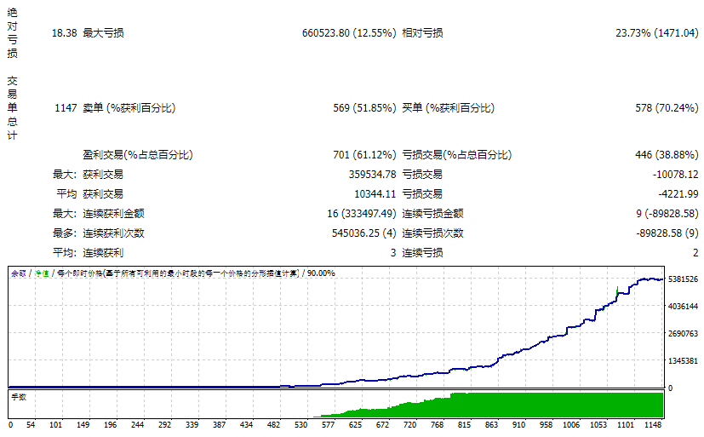Click the y-axis label 2690763
This screenshot has height=437, width=704.
click(683, 333)
